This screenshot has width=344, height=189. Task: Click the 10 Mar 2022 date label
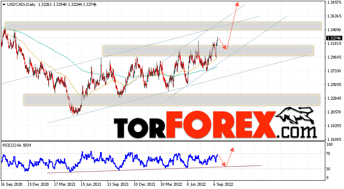click(171, 184)
